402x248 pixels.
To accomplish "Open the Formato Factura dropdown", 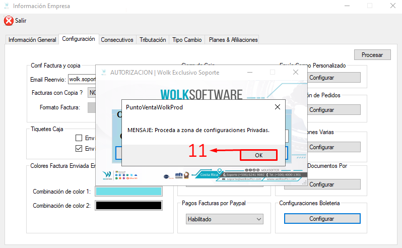I will [x=92, y=107].
